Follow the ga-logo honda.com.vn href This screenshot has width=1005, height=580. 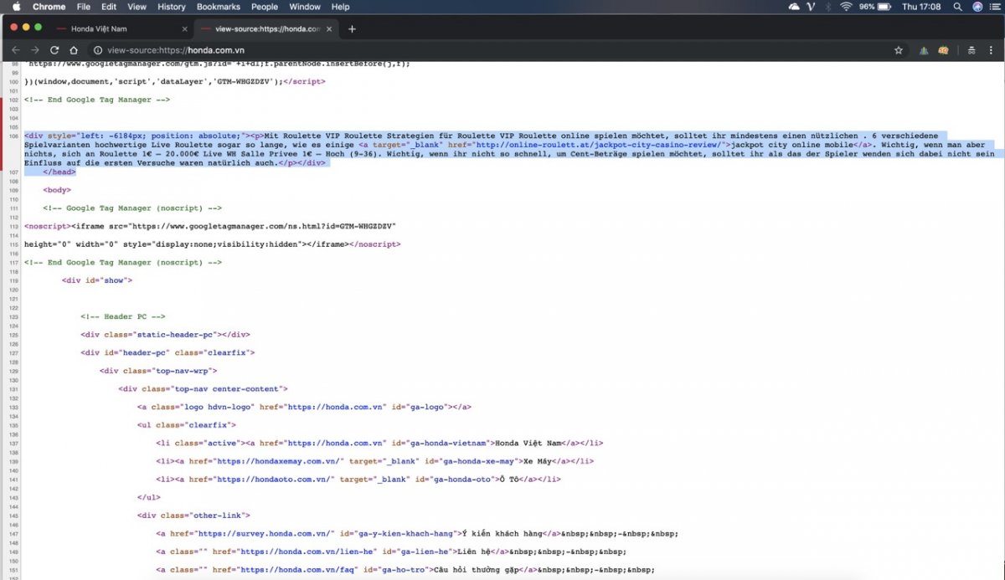[334, 407]
